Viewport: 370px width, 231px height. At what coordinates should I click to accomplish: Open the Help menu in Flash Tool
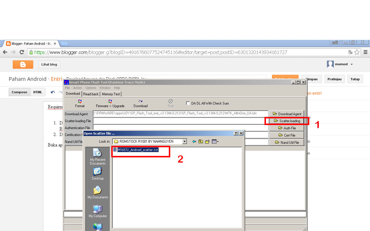coord(117,88)
